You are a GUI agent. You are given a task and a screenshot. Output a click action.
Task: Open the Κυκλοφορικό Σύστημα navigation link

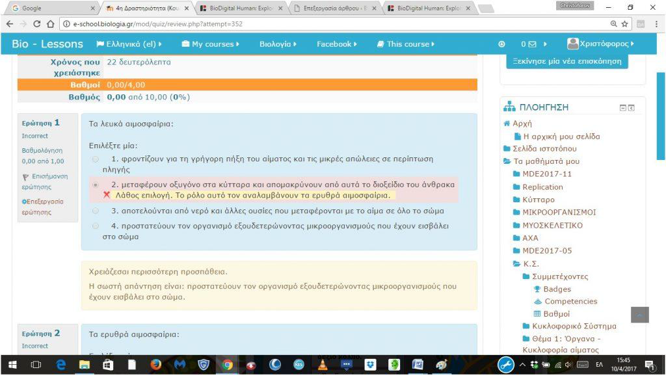[574, 326]
